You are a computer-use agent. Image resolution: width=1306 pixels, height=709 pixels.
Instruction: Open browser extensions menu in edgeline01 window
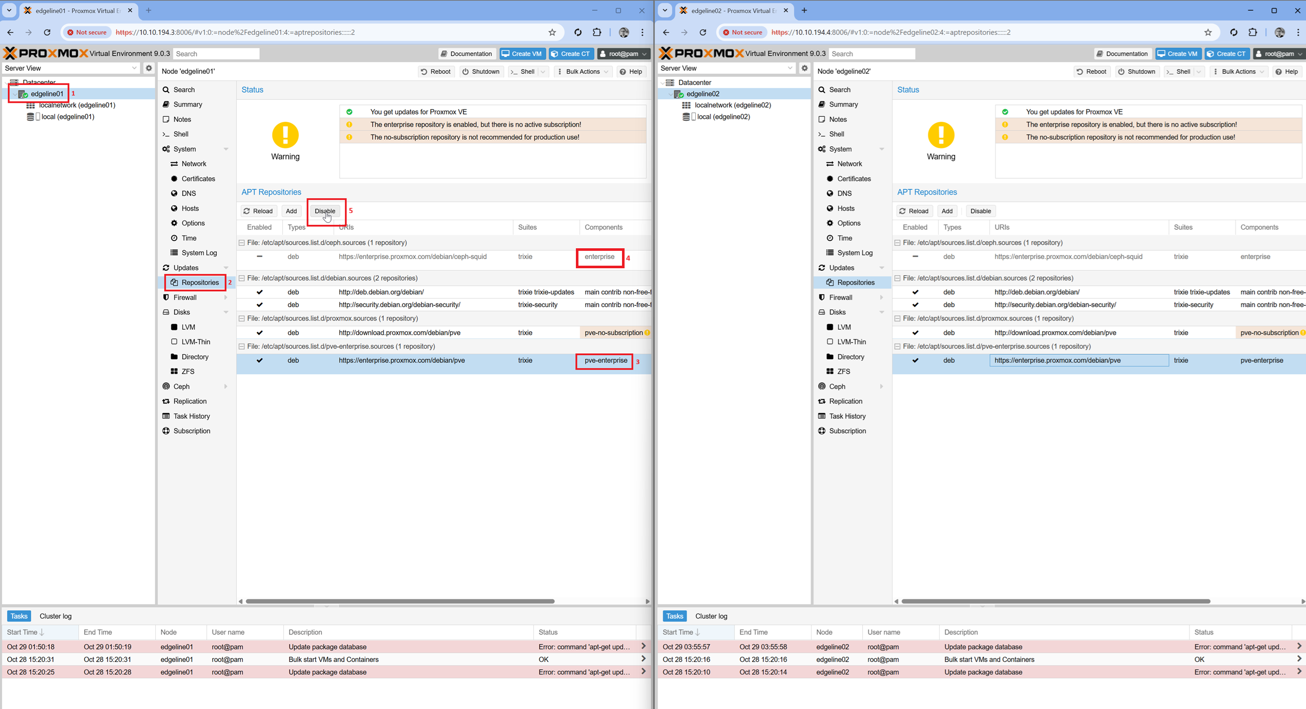point(597,32)
